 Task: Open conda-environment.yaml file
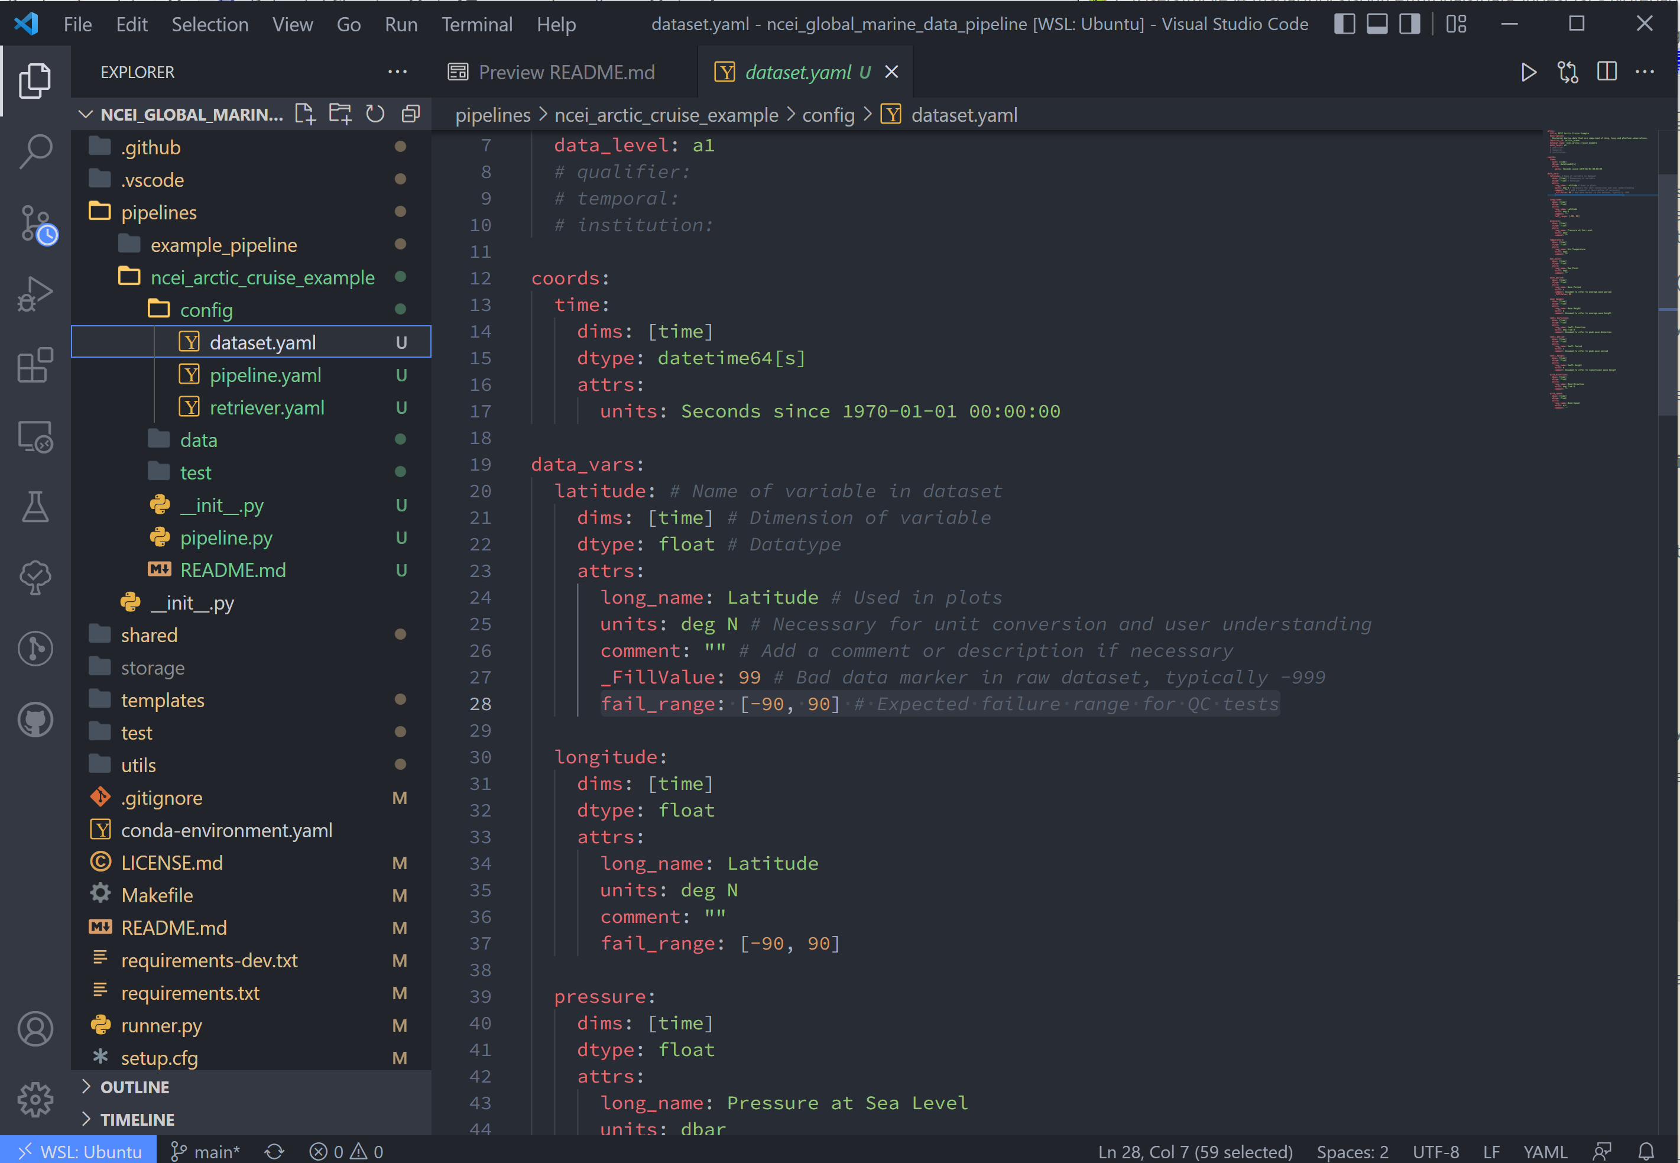point(251,831)
